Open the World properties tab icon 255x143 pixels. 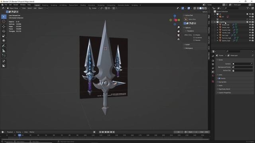tap(213, 75)
